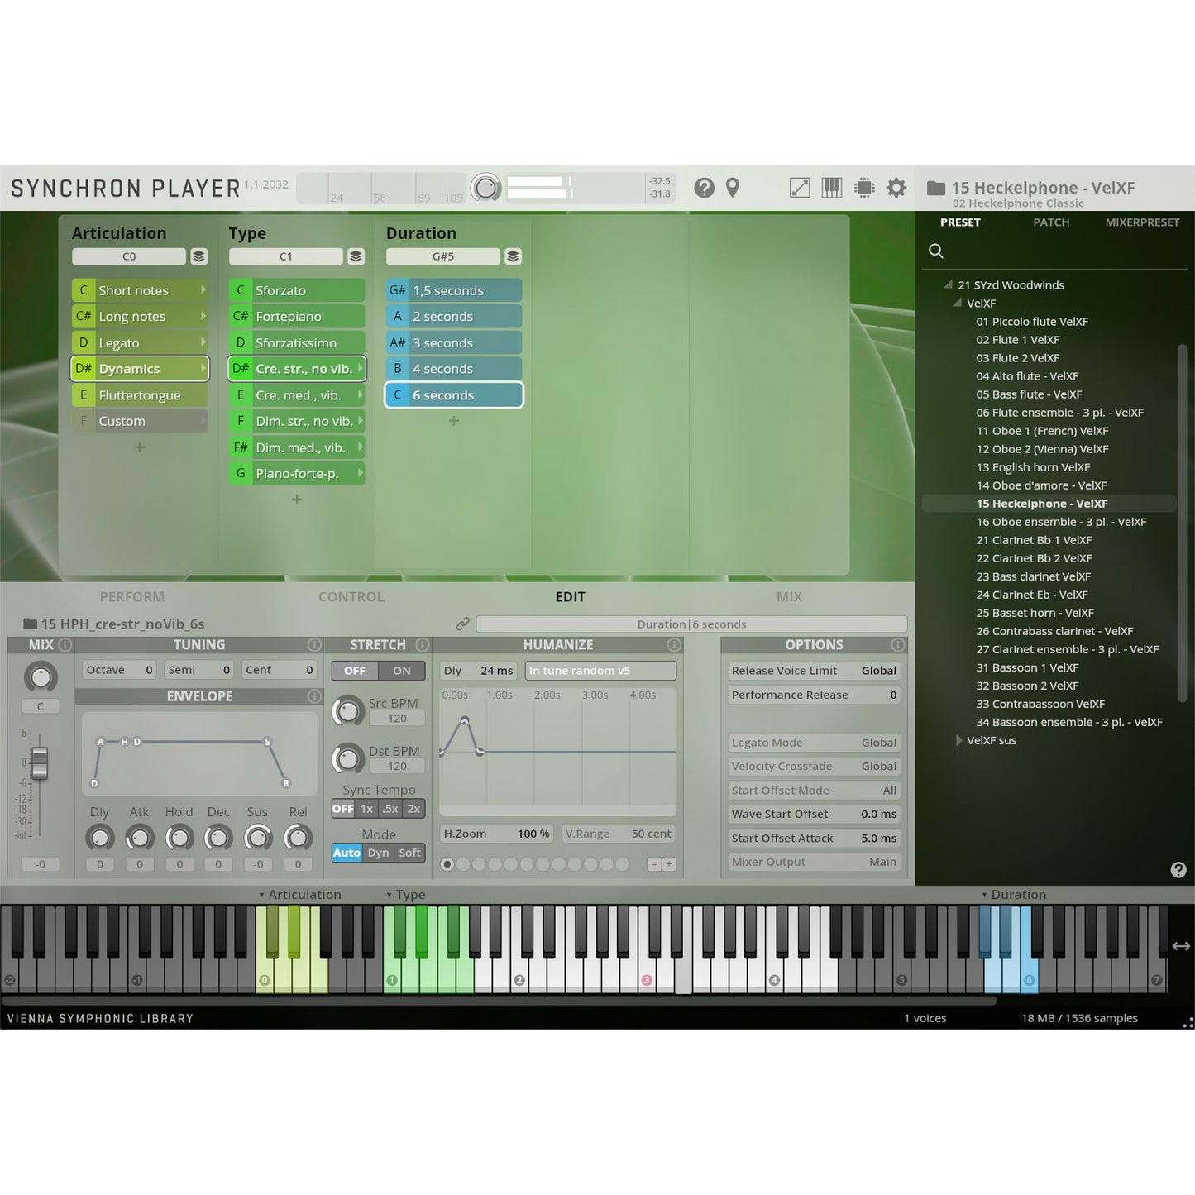The height and width of the screenshot is (1195, 1195).
Task: Load the 13 English horn VelXF preset
Action: tap(1033, 467)
